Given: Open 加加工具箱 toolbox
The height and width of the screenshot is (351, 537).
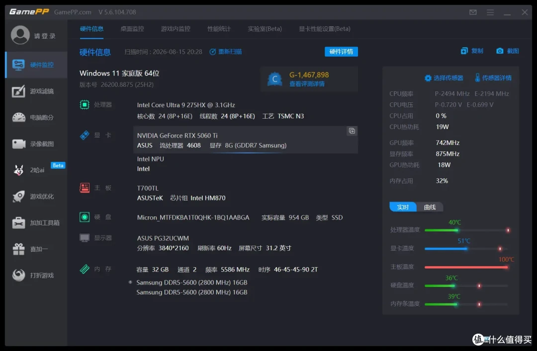Looking at the screenshot, I should point(36,223).
